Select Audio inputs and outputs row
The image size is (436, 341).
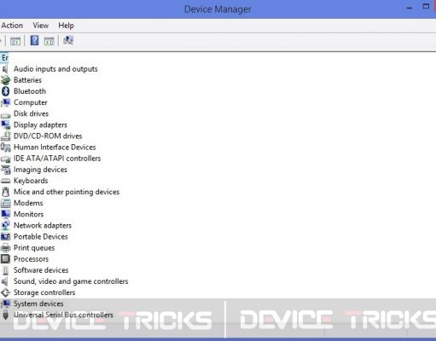tap(55, 69)
